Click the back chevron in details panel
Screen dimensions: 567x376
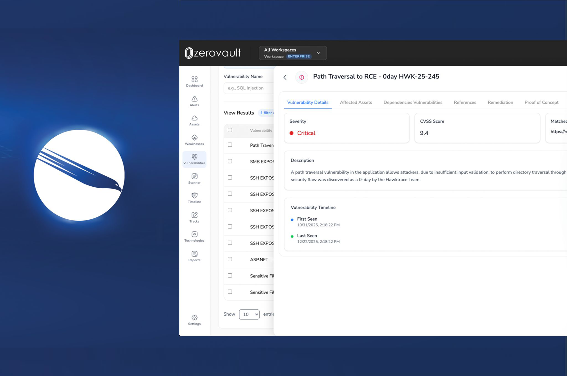click(x=285, y=77)
